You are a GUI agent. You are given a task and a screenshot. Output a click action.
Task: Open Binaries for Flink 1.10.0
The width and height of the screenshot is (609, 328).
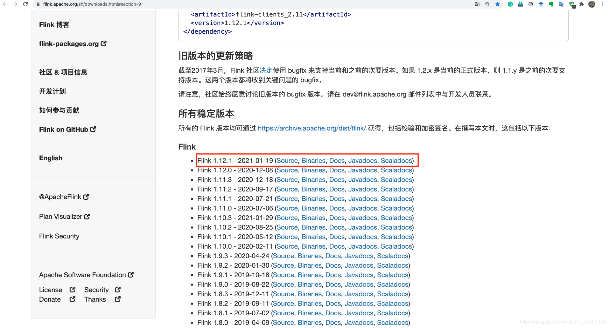coord(313,246)
